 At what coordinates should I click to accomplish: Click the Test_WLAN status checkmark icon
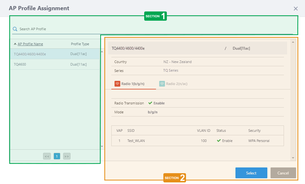coord(219,141)
